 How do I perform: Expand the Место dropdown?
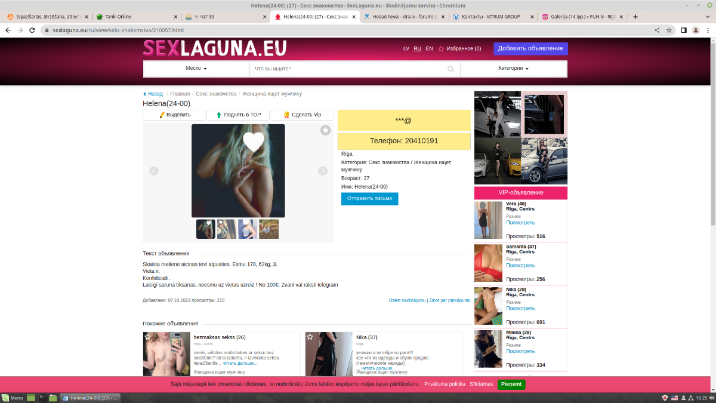point(196,69)
